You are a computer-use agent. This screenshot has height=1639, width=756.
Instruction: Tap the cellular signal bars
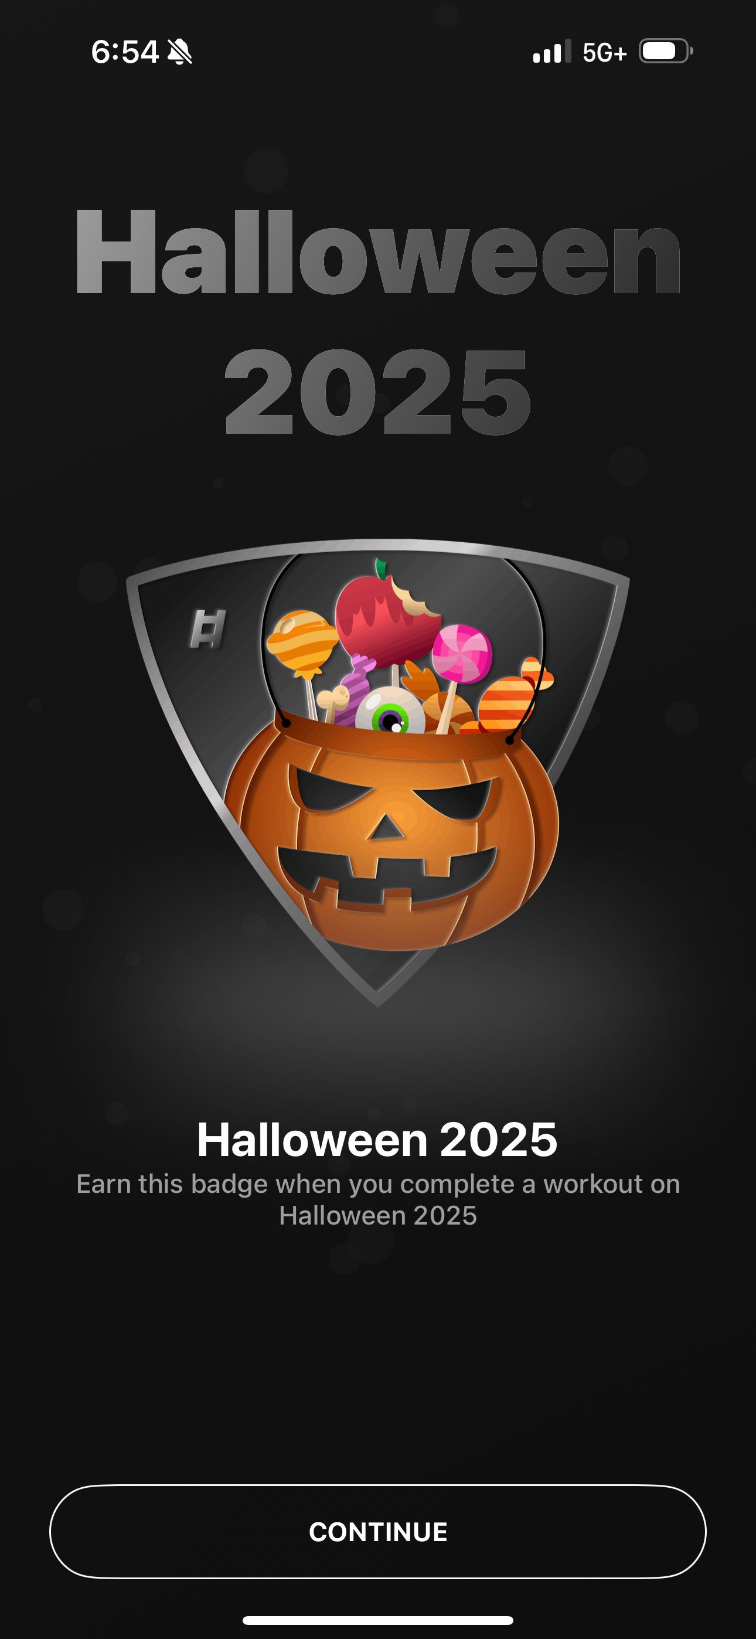551,52
